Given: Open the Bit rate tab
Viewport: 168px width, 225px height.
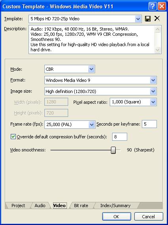Looking at the screenshot, I should coord(81,206).
